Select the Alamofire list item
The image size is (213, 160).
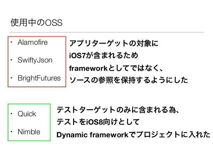point(33,42)
